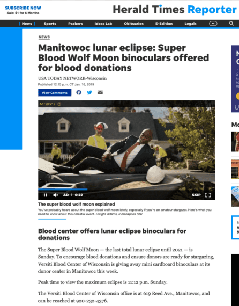Toggle fullscreen video mode

click(x=208, y=195)
